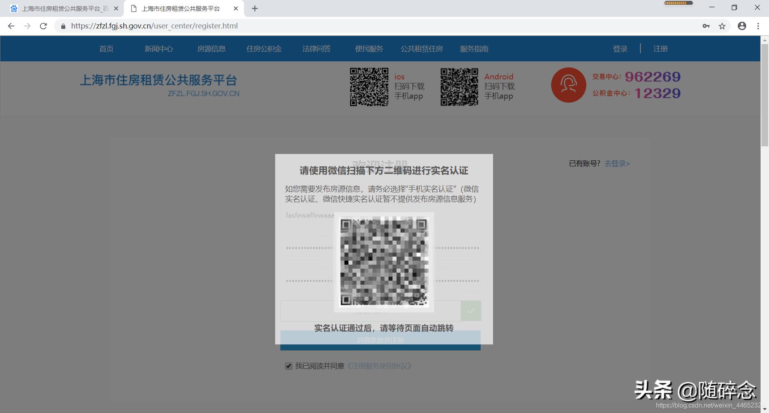
Task: Click the iOS app download QR code
Action: 368,86
